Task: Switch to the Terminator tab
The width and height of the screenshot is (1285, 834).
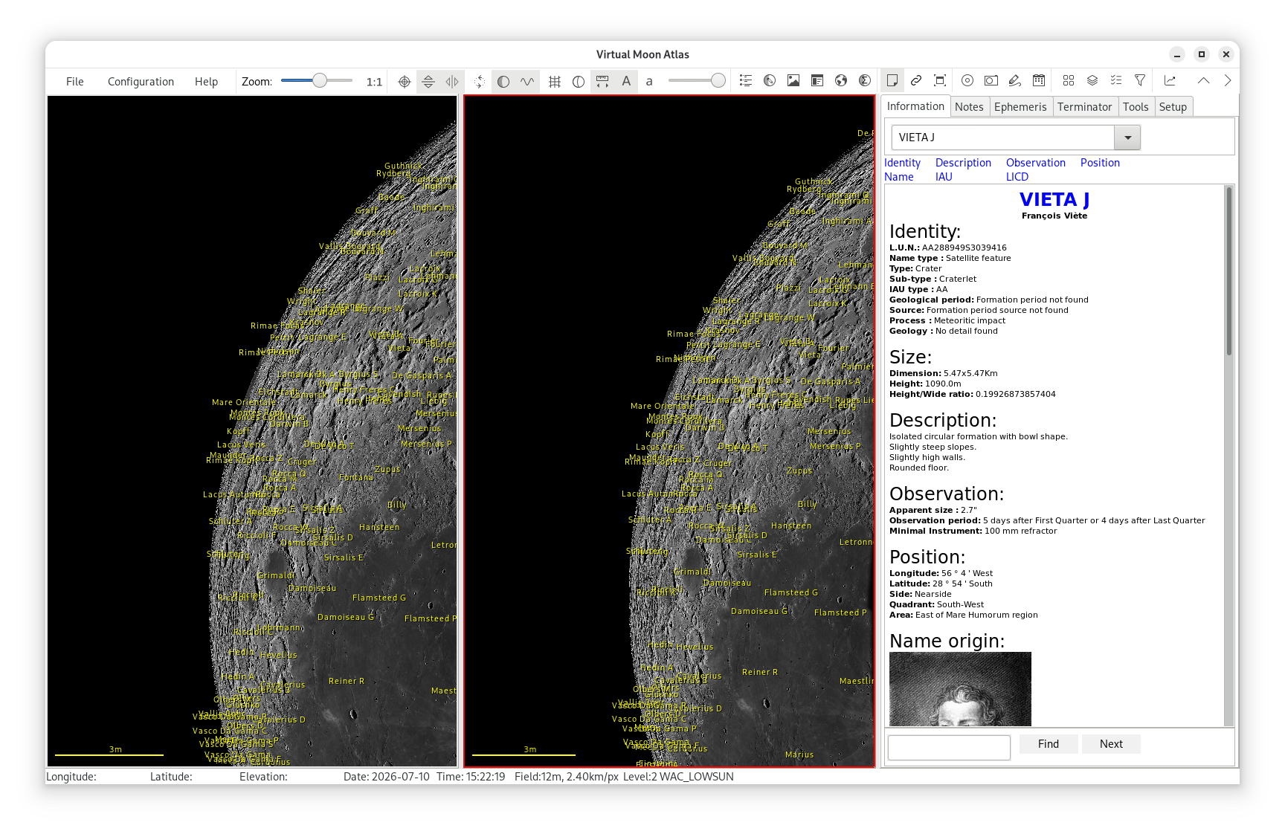Action: (1084, 107)
